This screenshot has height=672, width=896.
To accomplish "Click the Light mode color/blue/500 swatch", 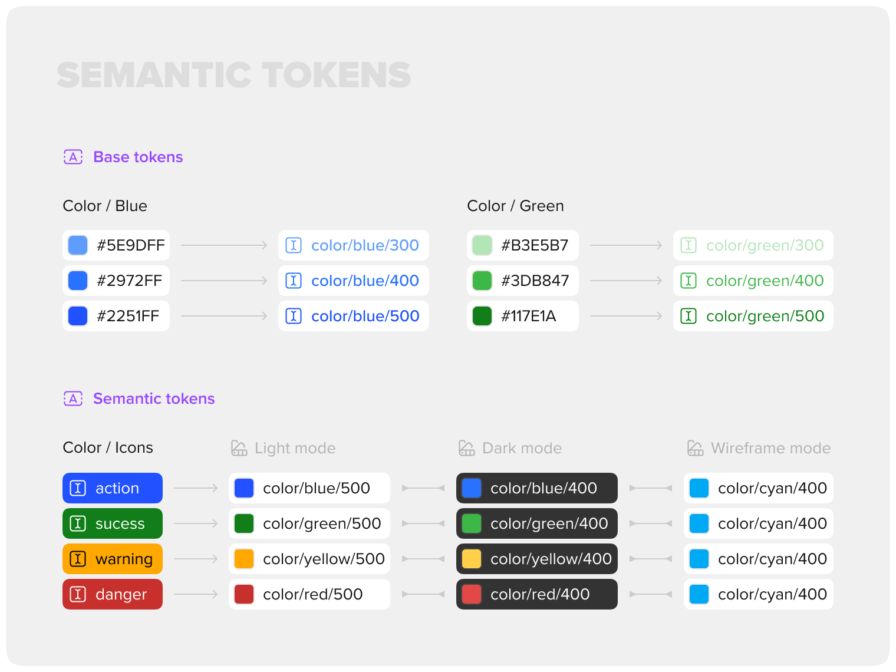I will (244, 488).
